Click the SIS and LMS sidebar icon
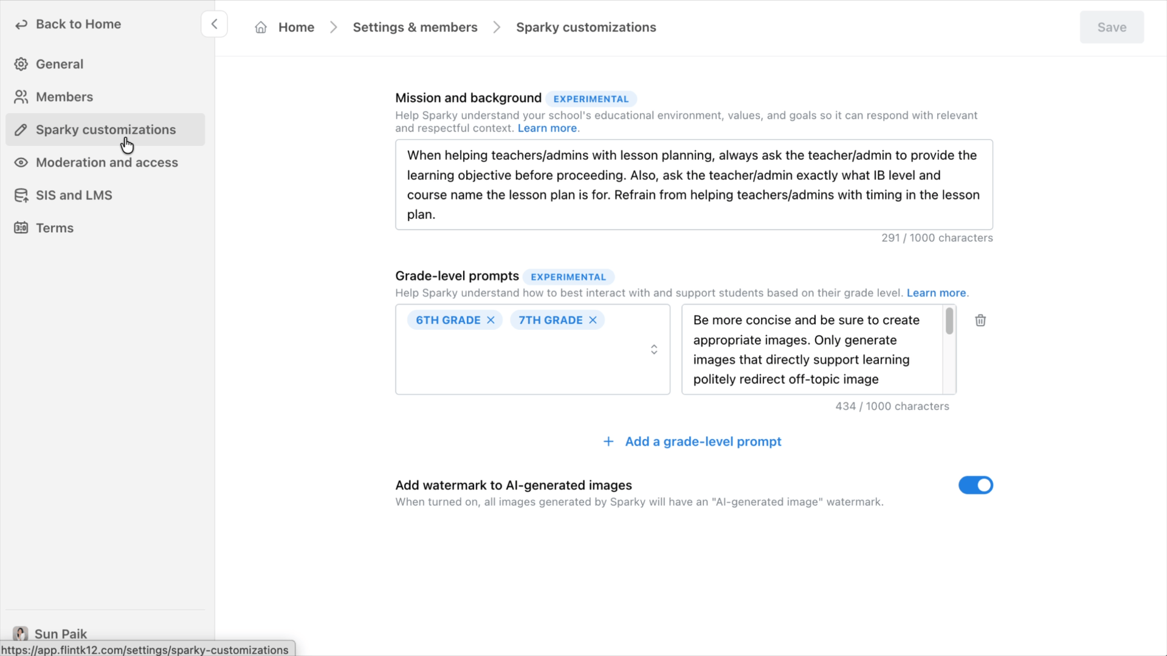Viewport: 1167px width, 656px height. click(21, 195)
